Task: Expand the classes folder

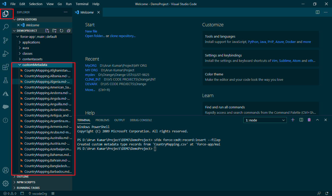Action: [x=27, y=53]
